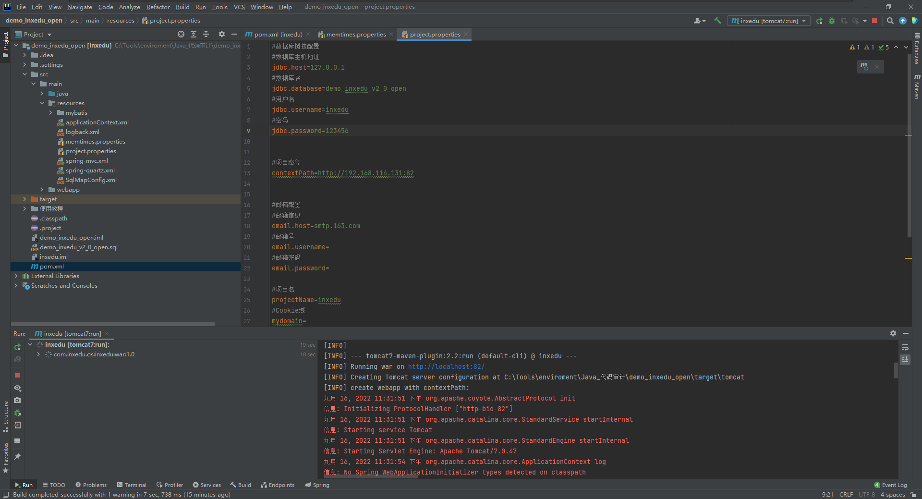Screen dimensions: 922x499
Task: Open the Navigate menu
Action: point(79,7)
